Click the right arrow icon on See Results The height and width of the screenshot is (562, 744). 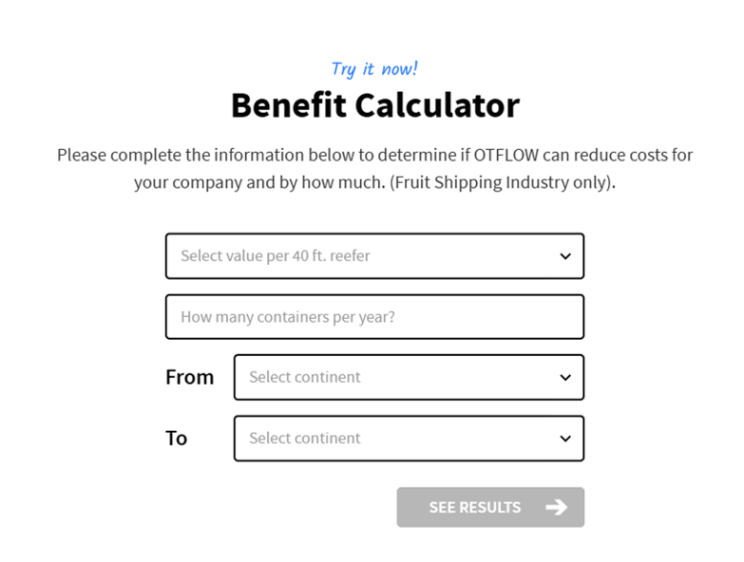[557, 507]
